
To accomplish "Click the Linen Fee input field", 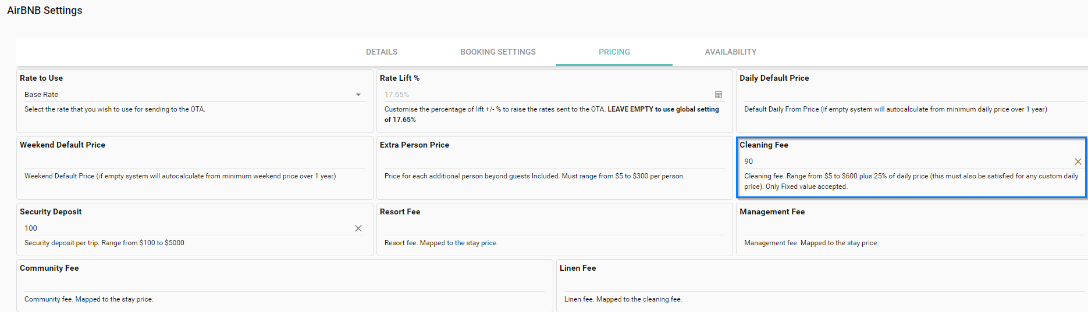I will (x=820, y=285).
